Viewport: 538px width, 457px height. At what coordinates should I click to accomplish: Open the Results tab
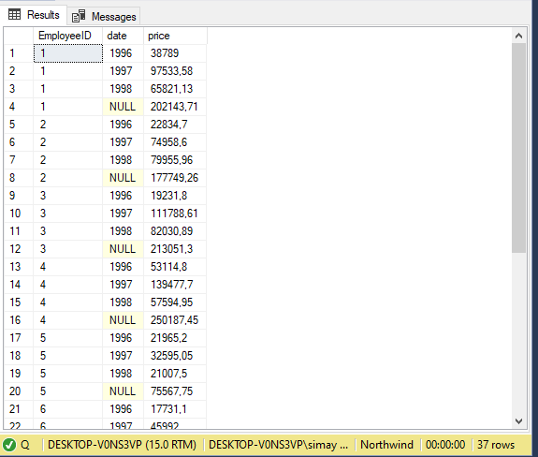pyautogui.click(x=34, y=15)
